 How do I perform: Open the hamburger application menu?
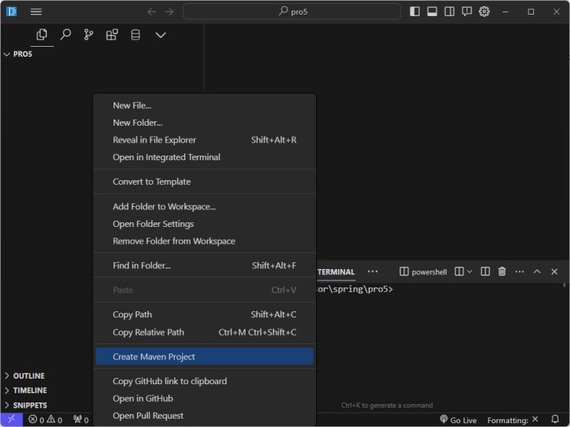point(35,11)
